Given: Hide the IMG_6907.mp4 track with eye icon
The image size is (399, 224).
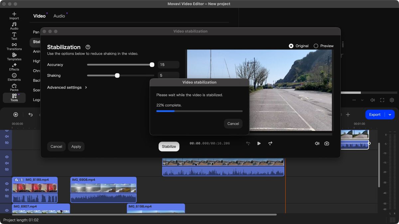Looking at the screenshot, I should [7, 210].
